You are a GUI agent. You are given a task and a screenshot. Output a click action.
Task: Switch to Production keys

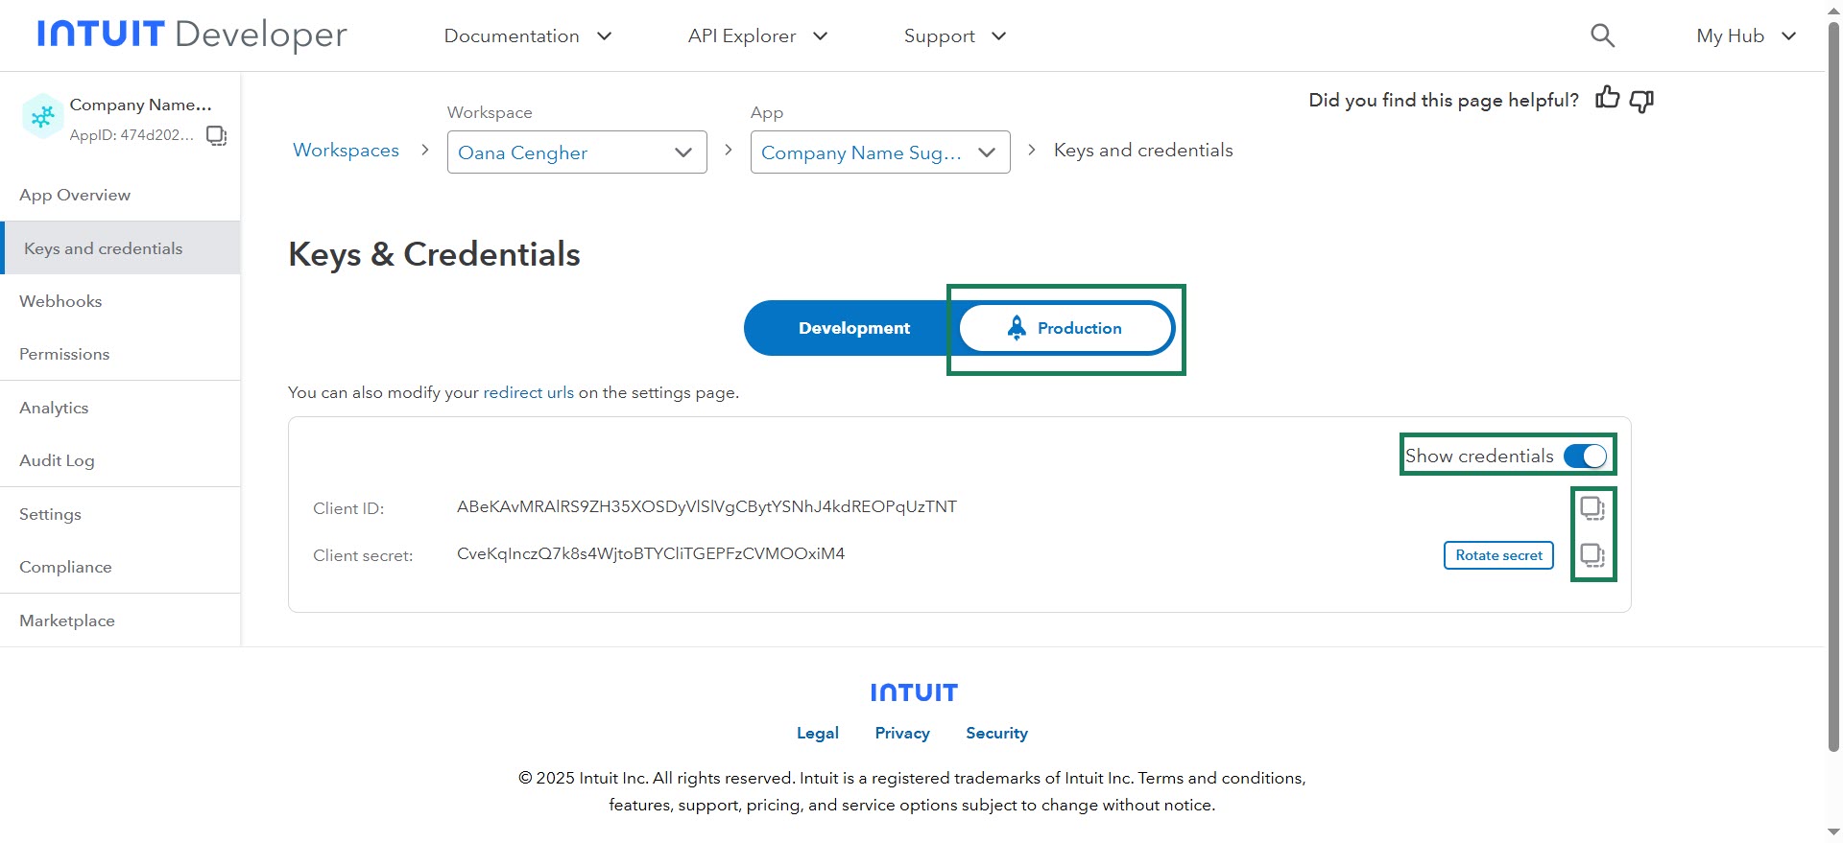coord(1065,328)
